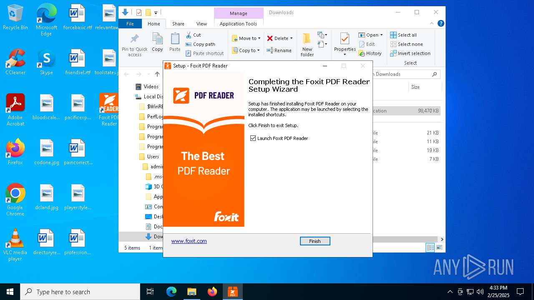
Task: Open Explorer Help icon
Action: coord(441,24)
